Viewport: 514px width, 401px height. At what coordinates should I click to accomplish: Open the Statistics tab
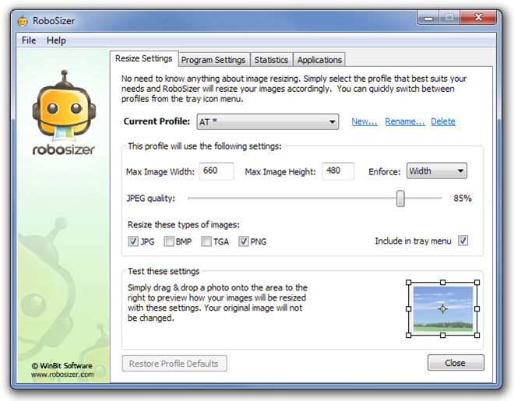(x=271, y=60)
